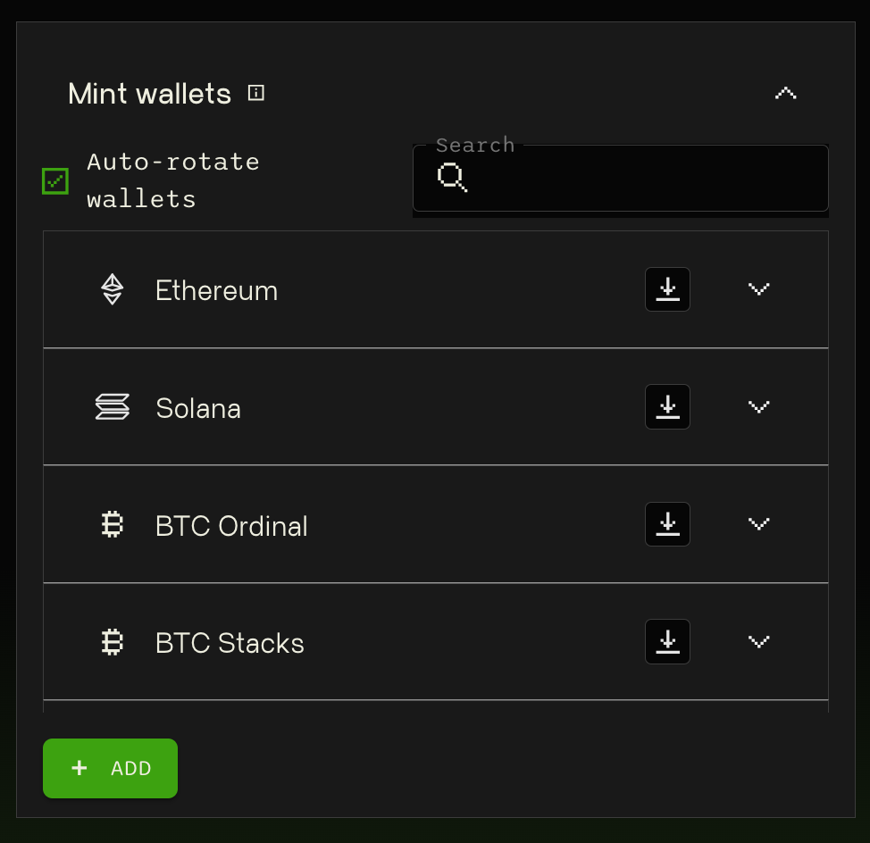This screenshot has width=870, height=843.
Task: Click the BTC Ordinal bitcoin icon
Action: click(112, 525)
